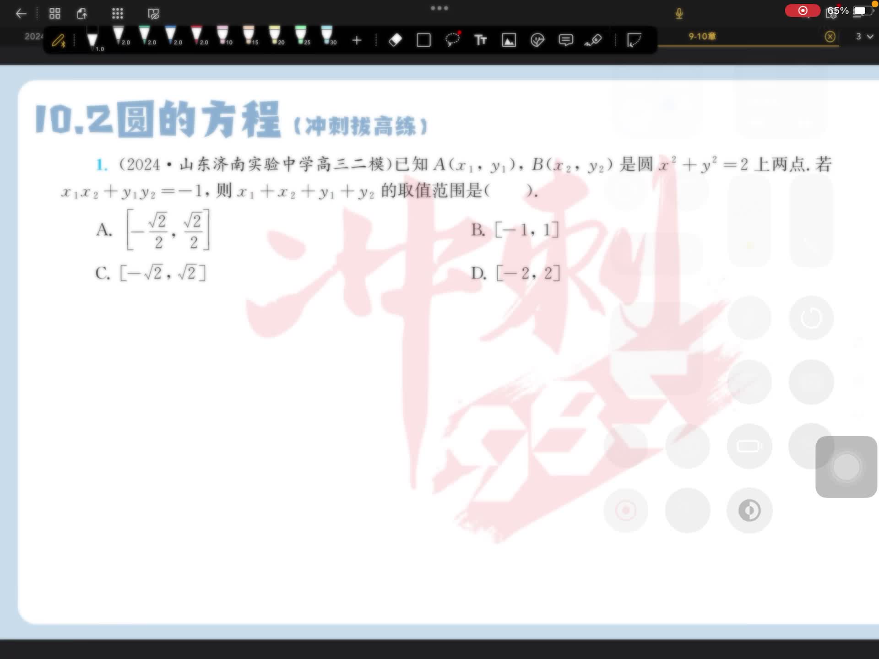Toggle stylus Bluetooth pen mode
The height and width of the screenshot is (659, 879).
coord(59,41)
